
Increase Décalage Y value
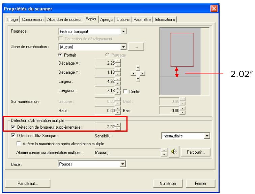coord(118,70)
